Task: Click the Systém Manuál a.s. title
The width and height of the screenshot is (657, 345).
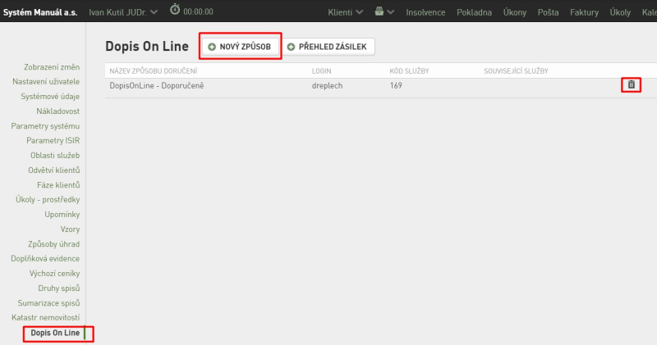Action: (40, 12)
